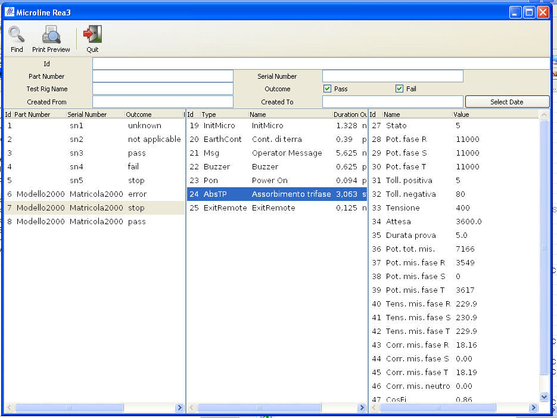
Task: Uncheck the Pass outcome checkbox
Action: 327,88
